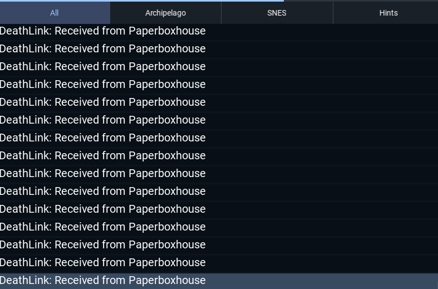The image size is (438, 289).
Task: Pick the third DeathLink Paperboxhouse line
Action: coord(219,66)
